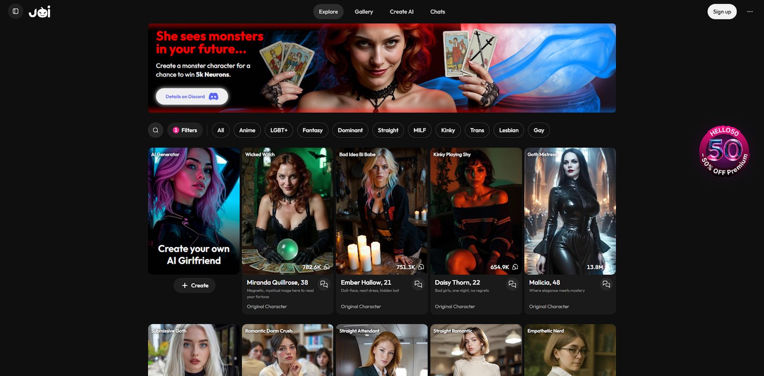This screenshot has width=764, height=376.
Task: Open the Goth Mistress Malicia thumbnail
Action: click(570, 211)
